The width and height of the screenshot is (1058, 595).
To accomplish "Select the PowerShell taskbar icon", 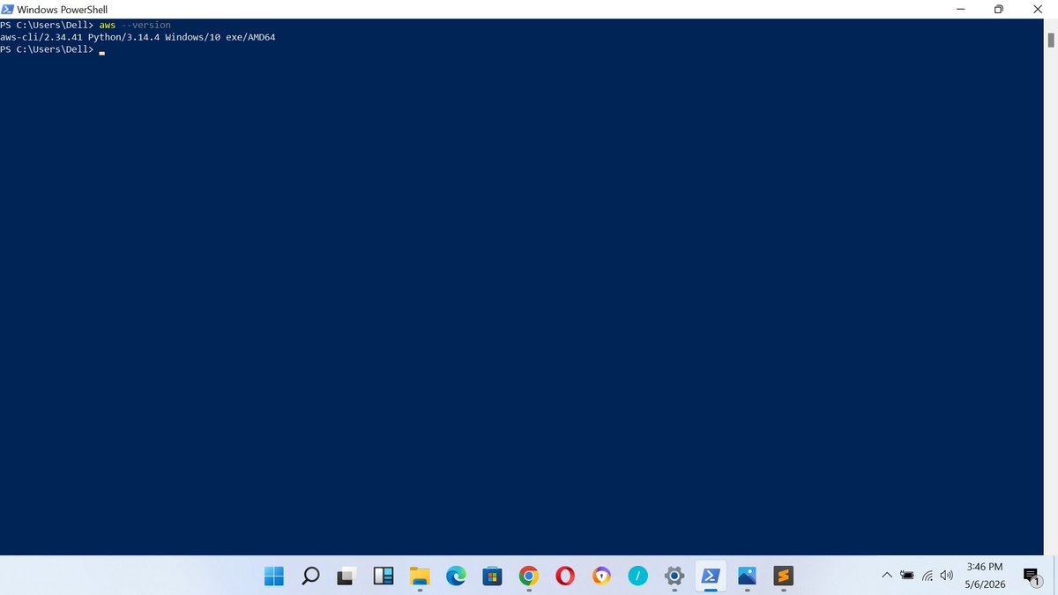I will click(x=710, y=576).
